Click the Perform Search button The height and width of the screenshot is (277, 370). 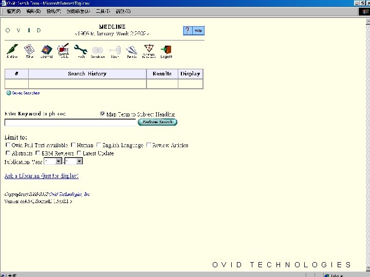pyautogui.click(x=157, y=122)
